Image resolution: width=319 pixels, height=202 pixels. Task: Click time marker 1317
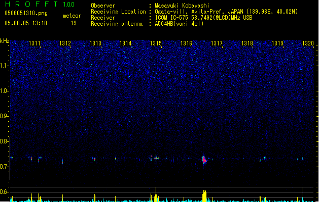[x=217, y=43]
